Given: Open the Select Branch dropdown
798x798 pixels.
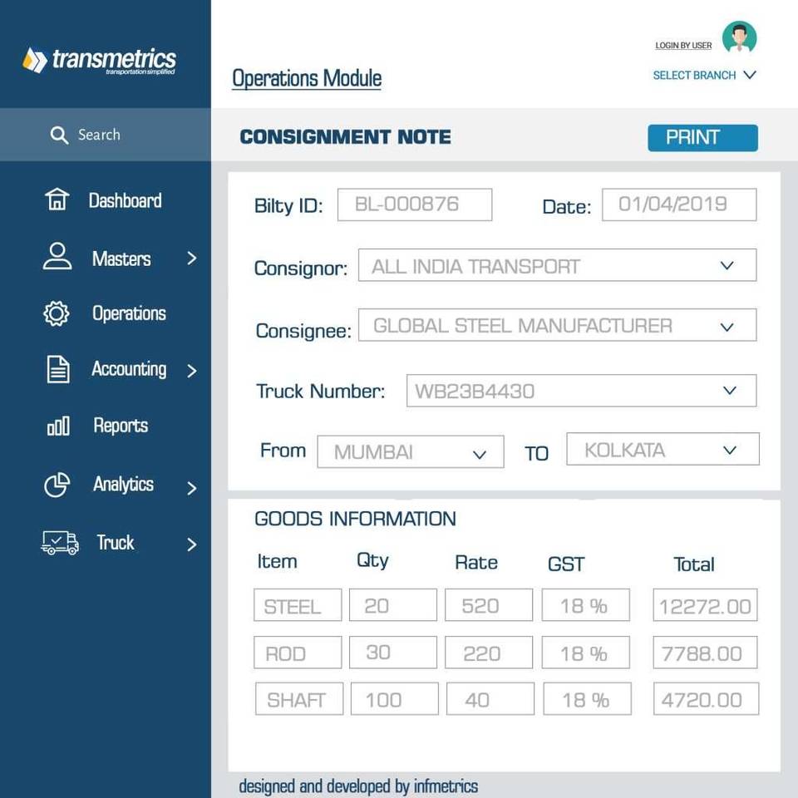Looking at the screenshot, I should click(704, 76).
